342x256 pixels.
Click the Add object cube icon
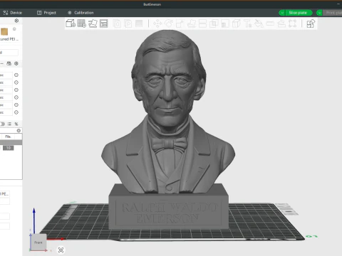(71, 23)
